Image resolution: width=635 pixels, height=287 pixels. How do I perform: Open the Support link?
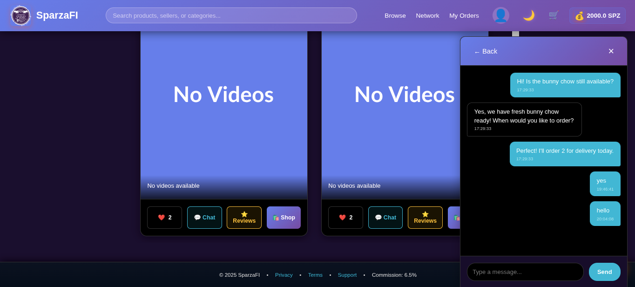(347, 275)
